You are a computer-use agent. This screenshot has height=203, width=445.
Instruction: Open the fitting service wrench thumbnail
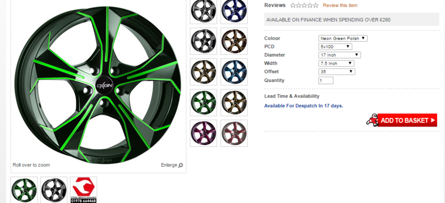(x=84, y=190)
